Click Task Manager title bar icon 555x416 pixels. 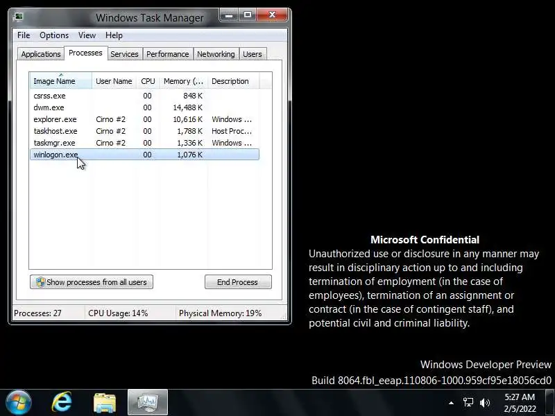[19, 17]
